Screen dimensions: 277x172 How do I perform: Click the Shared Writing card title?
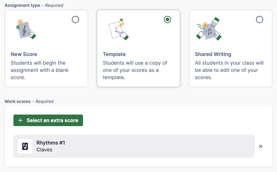coord(213,54)
